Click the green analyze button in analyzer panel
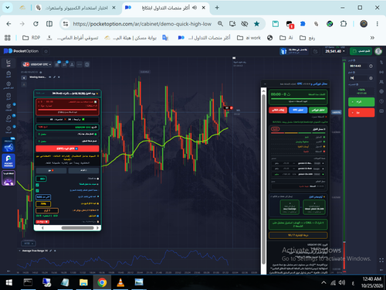386x290 pixels. pyautogui.click(x=318, y=110)
